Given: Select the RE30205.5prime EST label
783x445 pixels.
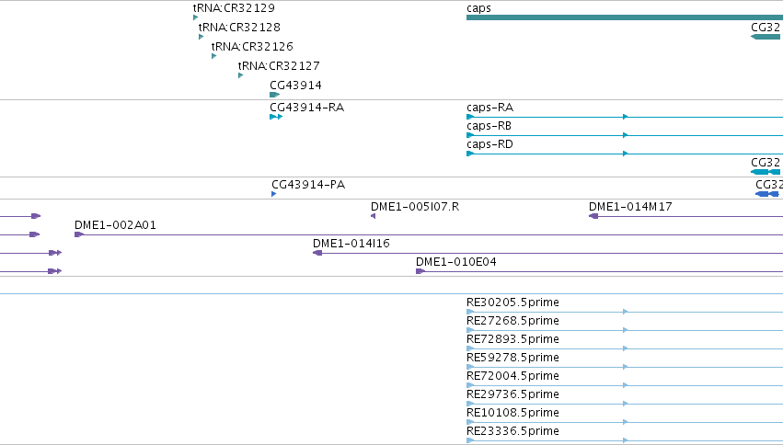Looking at the screenshot, I should [x=512, y=302].
